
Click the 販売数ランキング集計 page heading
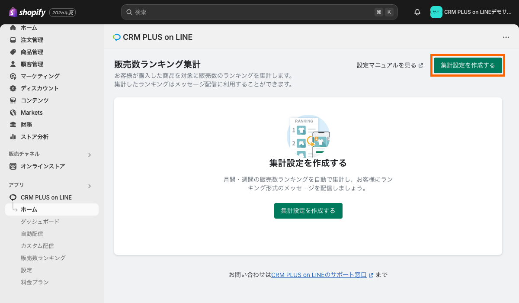[x=157, y=64]
